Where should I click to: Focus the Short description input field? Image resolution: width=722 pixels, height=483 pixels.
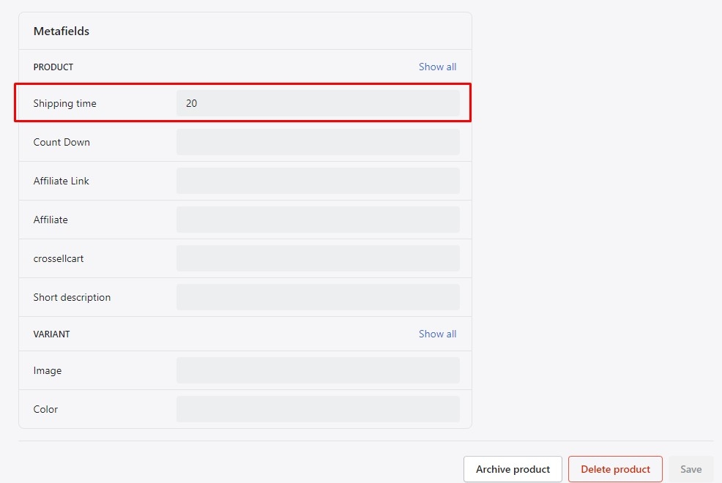click(x=318, y=297)
